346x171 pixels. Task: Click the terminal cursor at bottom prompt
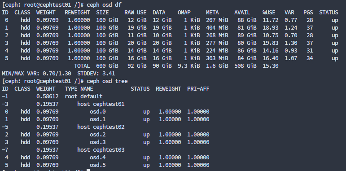88,170
